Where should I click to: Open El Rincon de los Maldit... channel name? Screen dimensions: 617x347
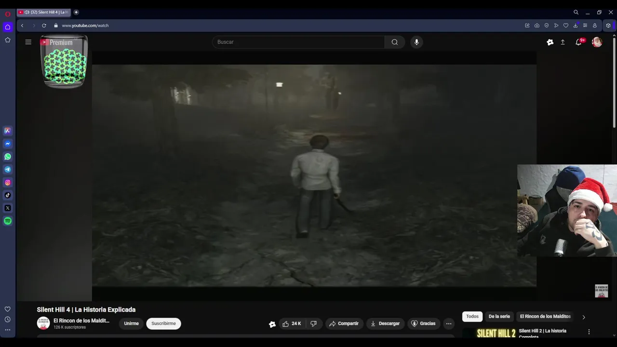coord(81,320)
